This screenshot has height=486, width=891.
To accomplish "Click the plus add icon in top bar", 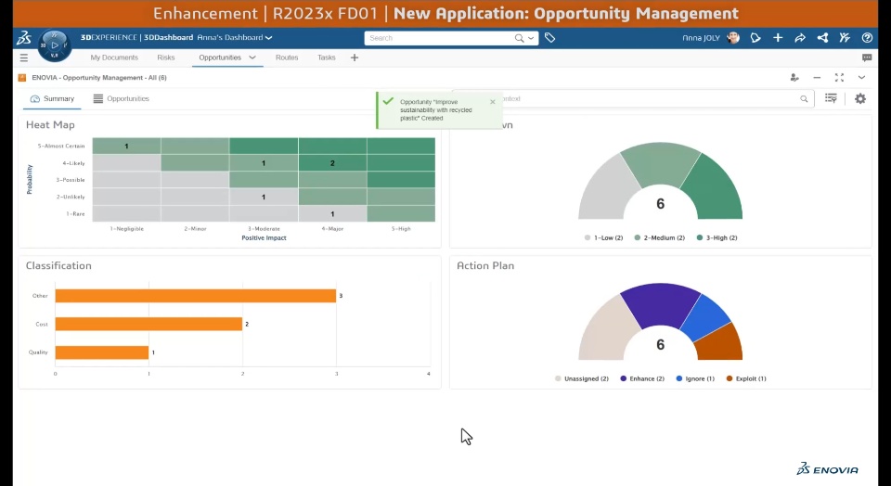I will point(778,38).
